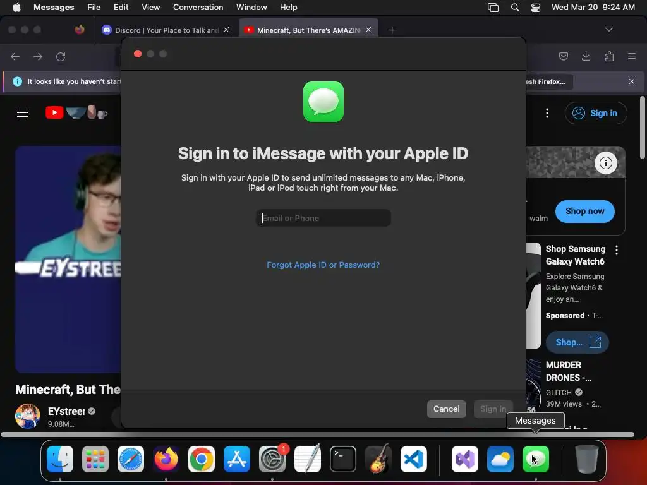Open Google Chrome from the dock
The height and width of the screenshot is (485, 647).
pos(202,459)
